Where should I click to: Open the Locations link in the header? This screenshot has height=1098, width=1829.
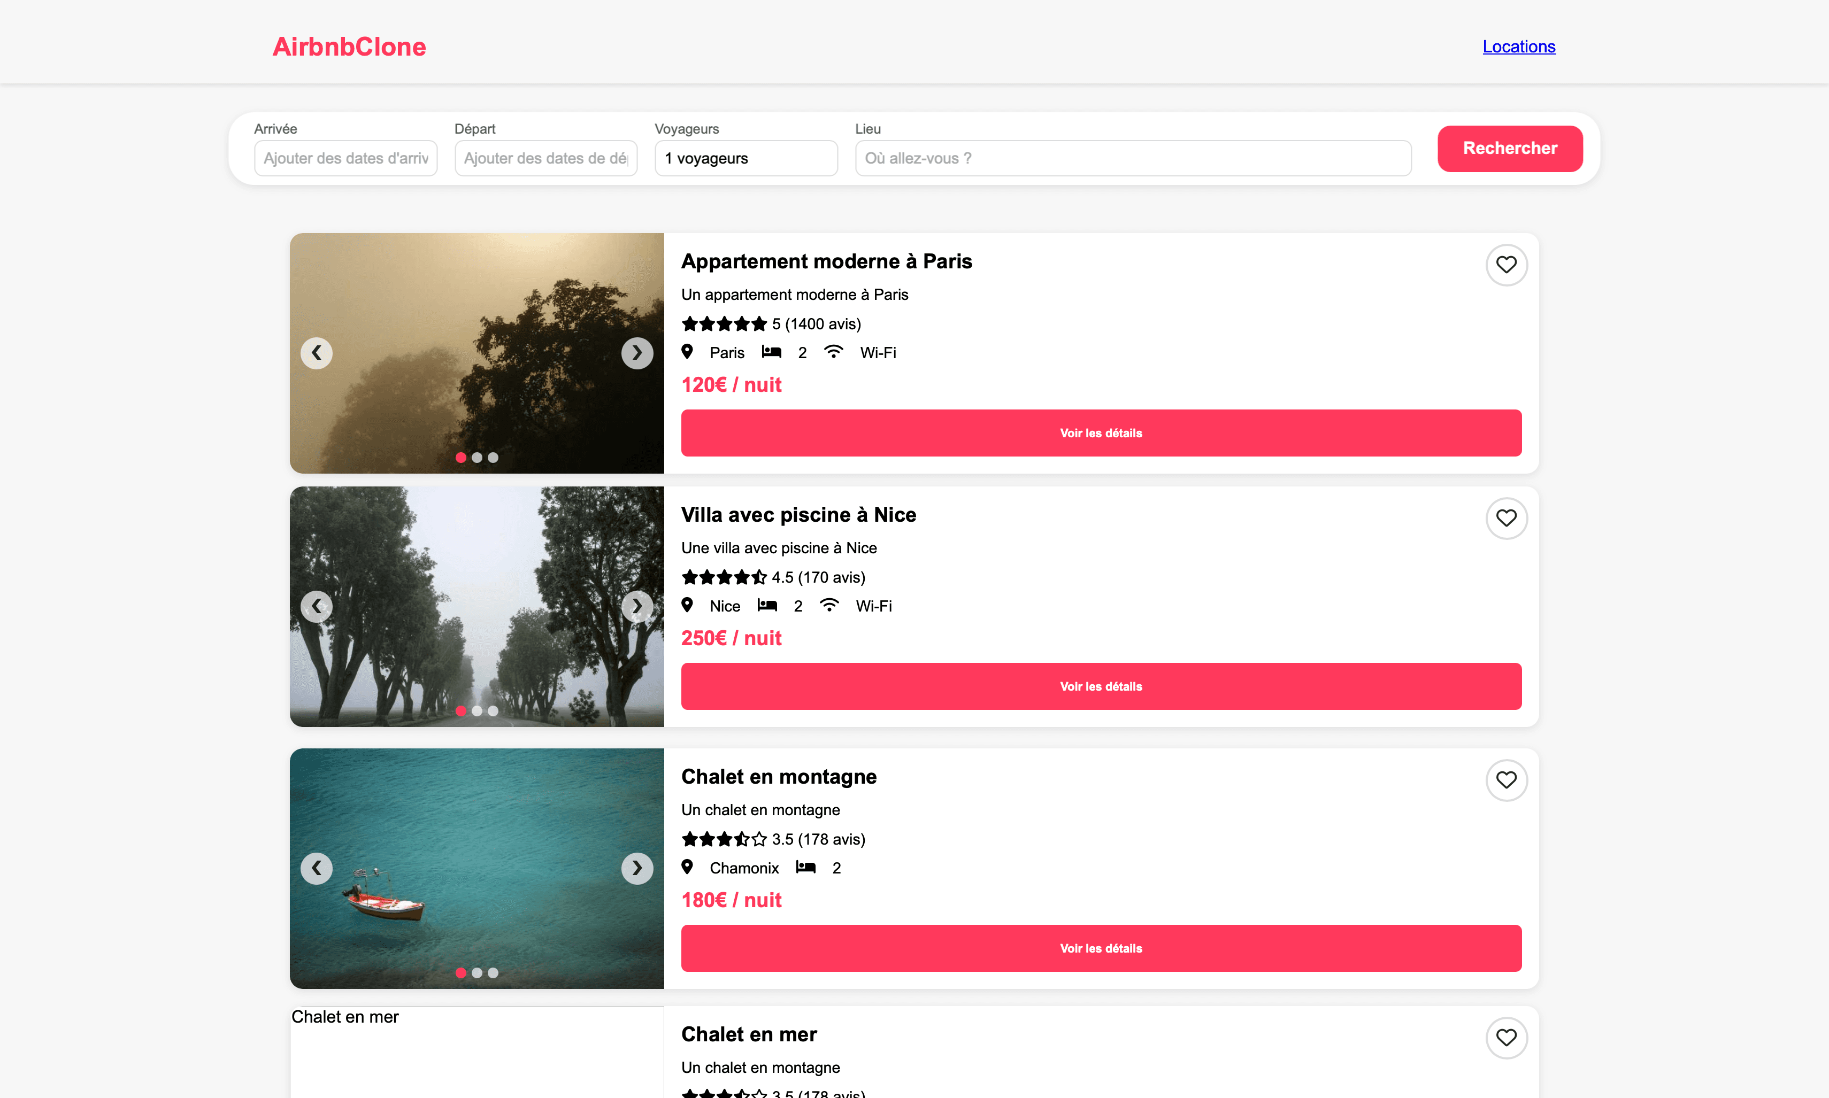1518,47
